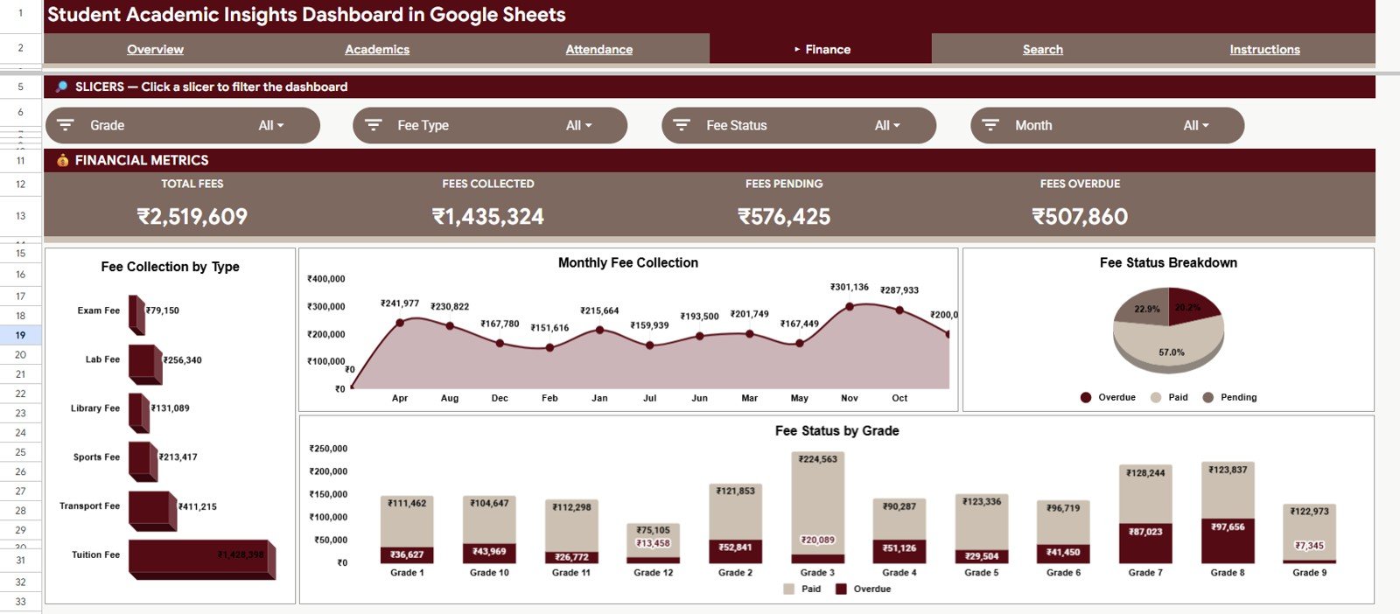Click the Transport Fee bar in the chart
Viewport: 1400px width, 614px height.
point(153,511)
